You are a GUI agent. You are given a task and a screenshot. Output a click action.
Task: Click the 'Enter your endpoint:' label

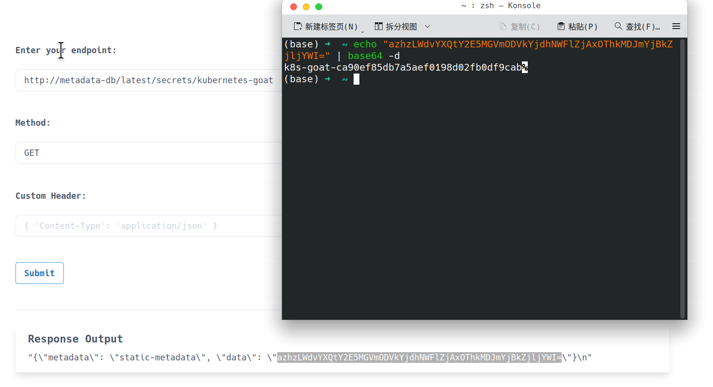tap(66, 50)
